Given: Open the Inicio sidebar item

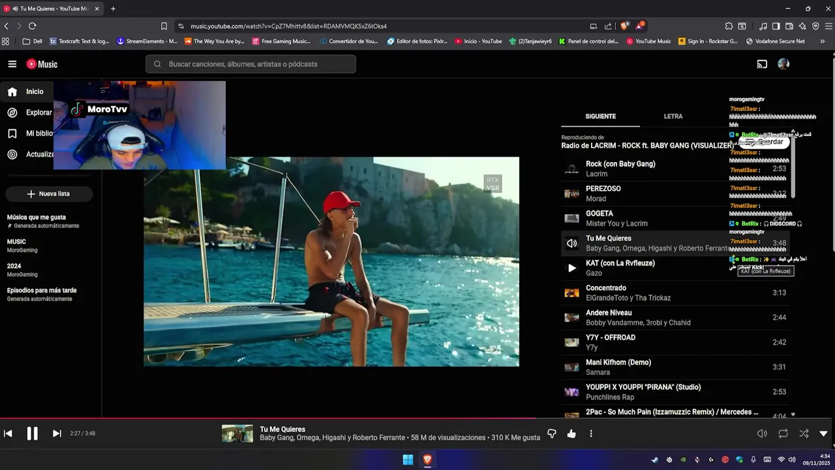Looking at the screenshot, I should click(26, 92).
